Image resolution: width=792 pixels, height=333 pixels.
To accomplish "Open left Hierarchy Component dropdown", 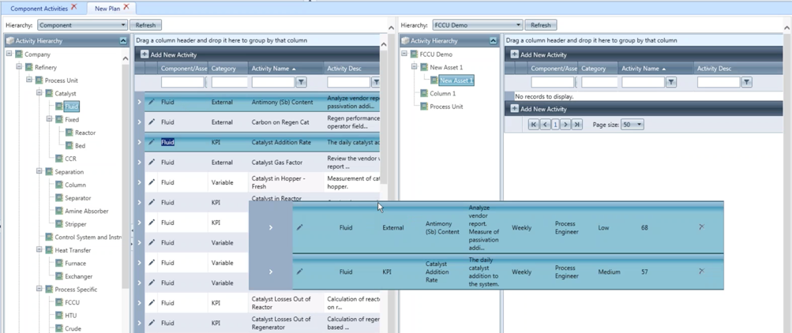I will pos(122,25).
